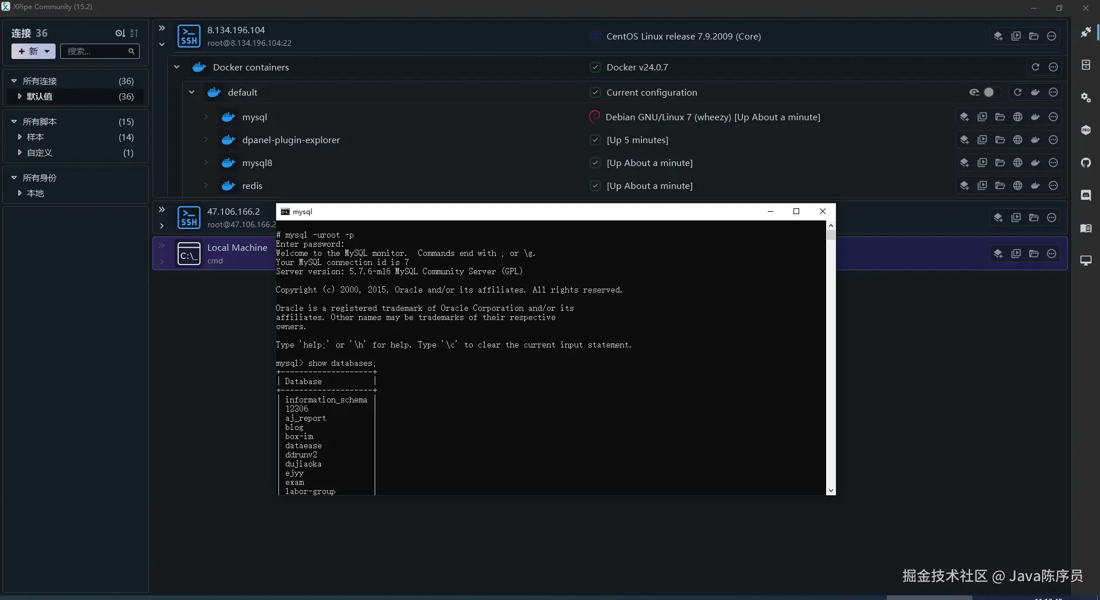Open the Discord icon in right sidebar
This screenshot has height=600, width=1100.
[1086, 195]
